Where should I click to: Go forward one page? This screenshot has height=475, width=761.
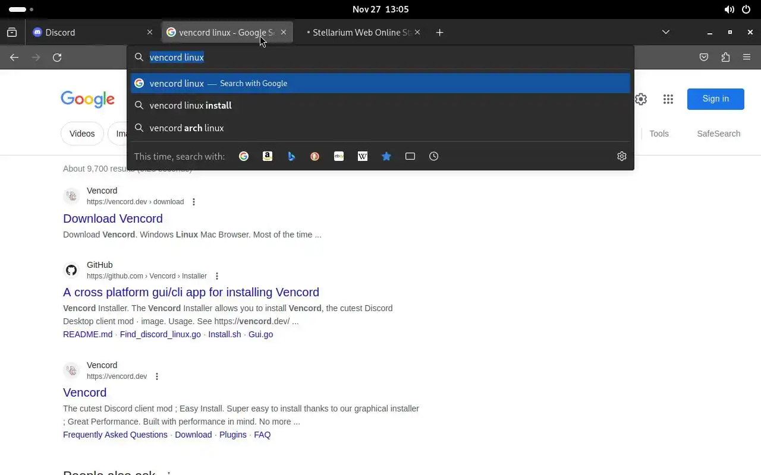pos(36,58)
